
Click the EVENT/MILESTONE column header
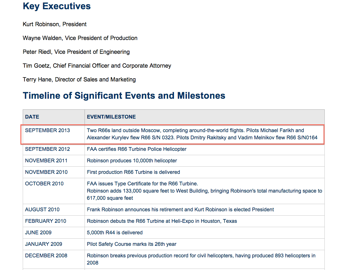(x=111, y=117)
